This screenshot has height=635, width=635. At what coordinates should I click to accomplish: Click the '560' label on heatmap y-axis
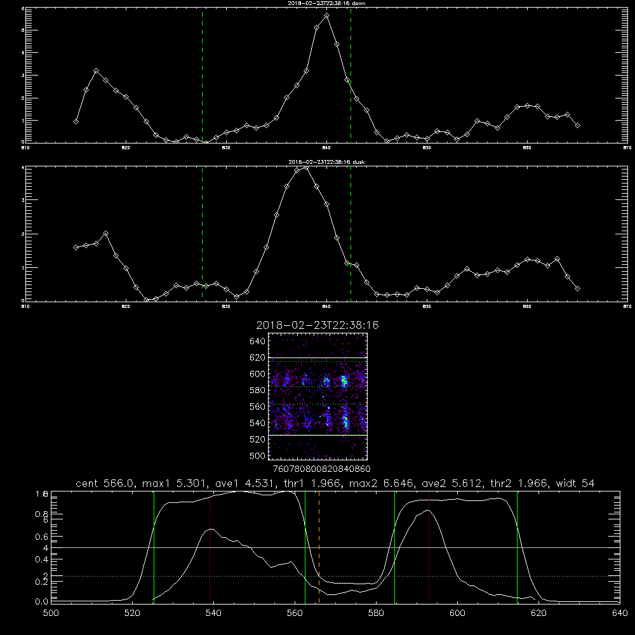(x=258, y=406)
